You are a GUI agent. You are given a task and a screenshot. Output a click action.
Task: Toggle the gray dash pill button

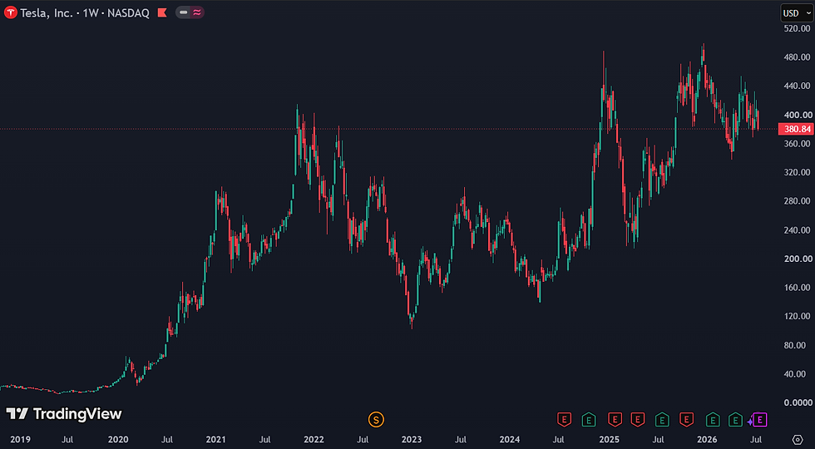click(x=183, y=12)
